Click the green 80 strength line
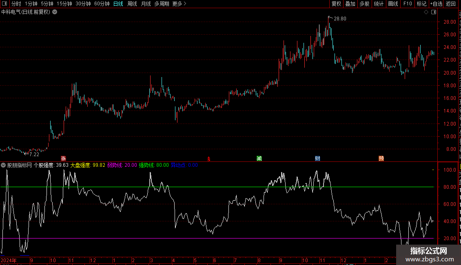The width and height of the screenshot is (461, 265). (217, 187)
